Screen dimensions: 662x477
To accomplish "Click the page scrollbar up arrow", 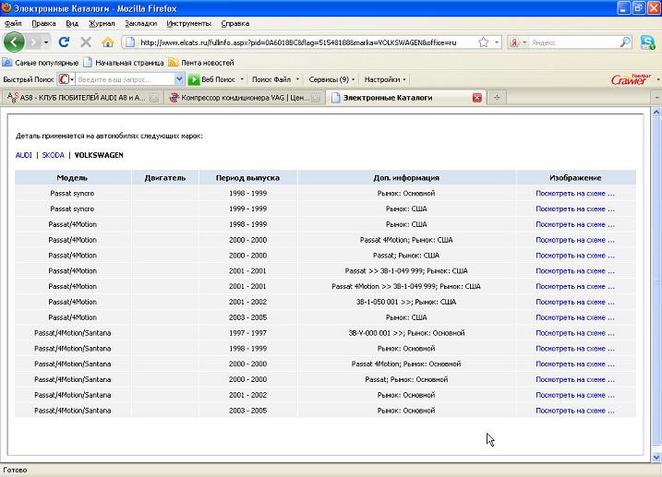I will coord(656,113).
